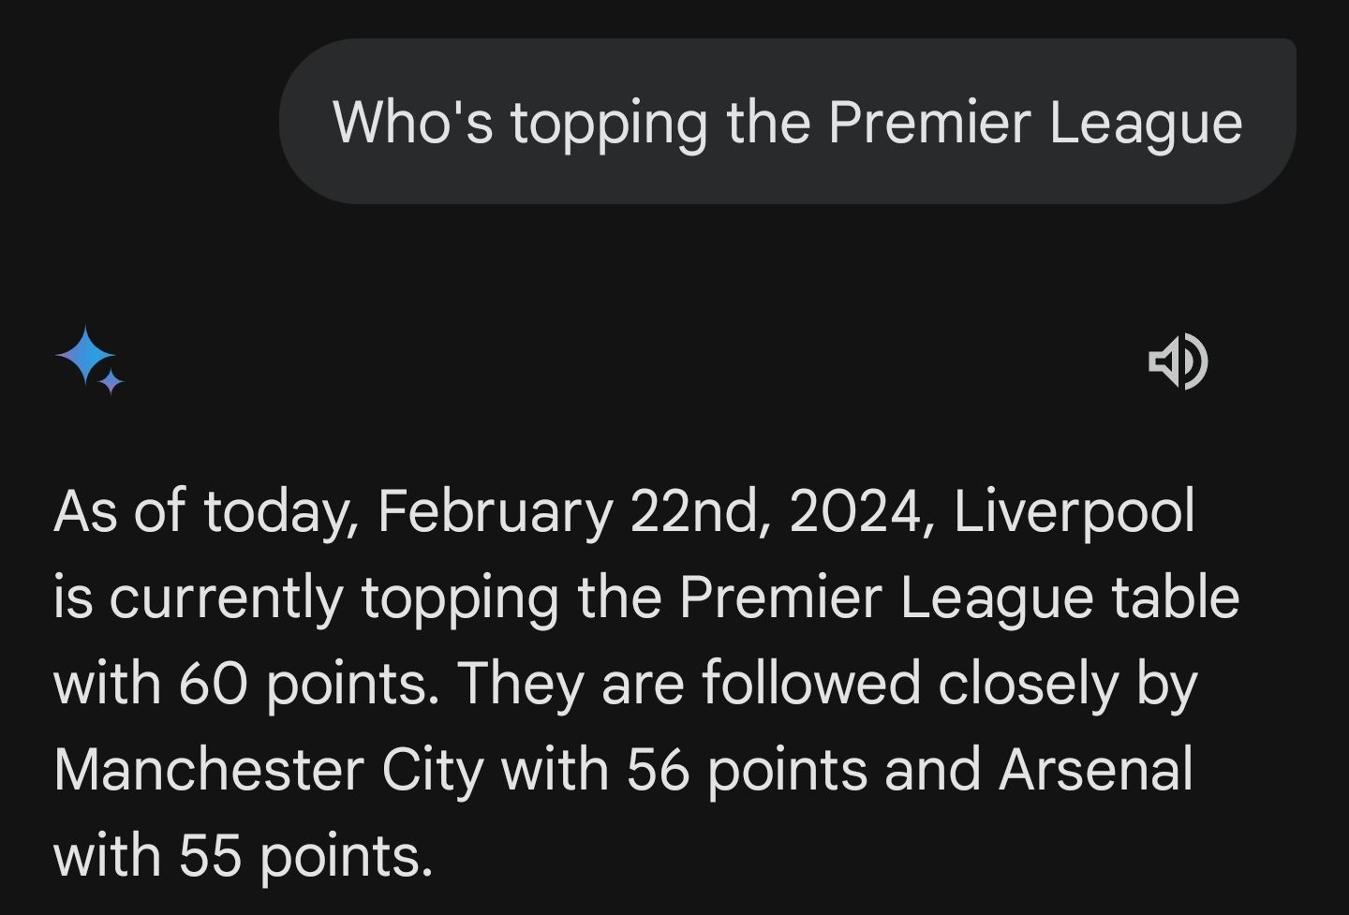Click "55 points" in the last line

point(305,856)
